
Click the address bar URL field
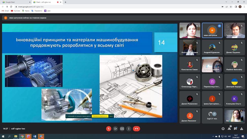pos(117,7)
